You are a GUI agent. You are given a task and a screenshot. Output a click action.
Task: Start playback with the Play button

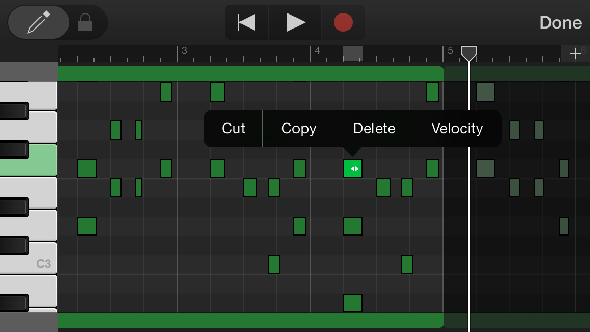pyautogui.click(x=296, y=22)
